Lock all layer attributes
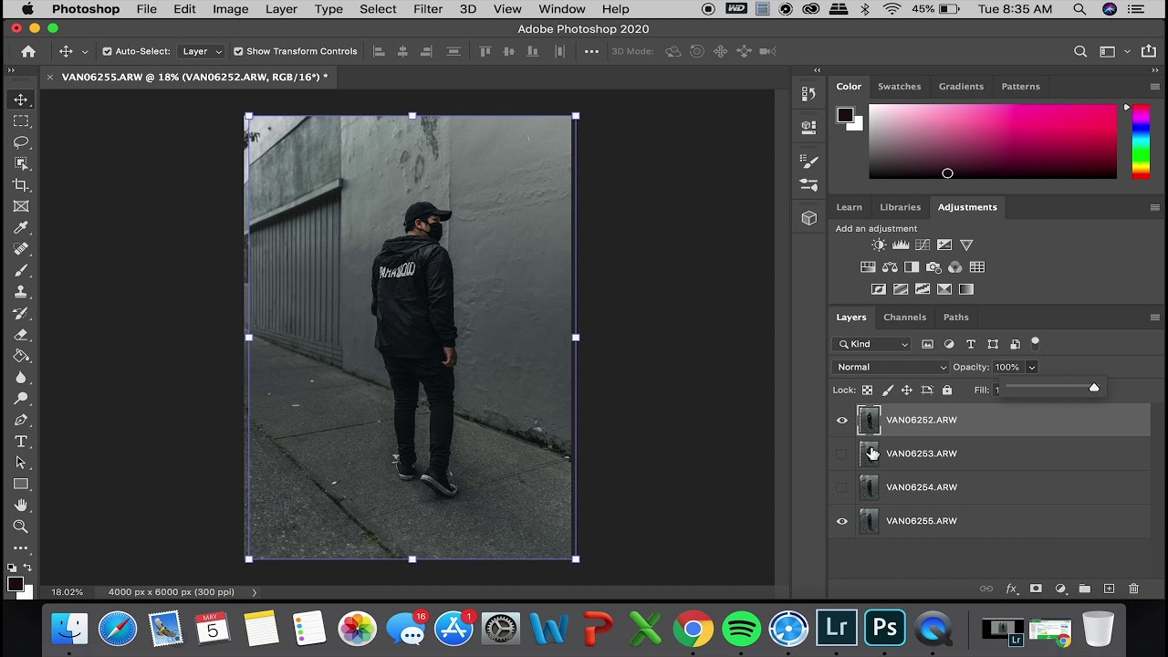 coord(947,390)
